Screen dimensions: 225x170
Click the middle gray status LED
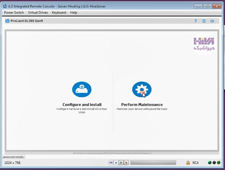click(x=214, y=162)
